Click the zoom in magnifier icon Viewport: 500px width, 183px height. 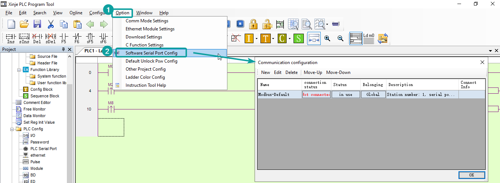coord(327,38)
